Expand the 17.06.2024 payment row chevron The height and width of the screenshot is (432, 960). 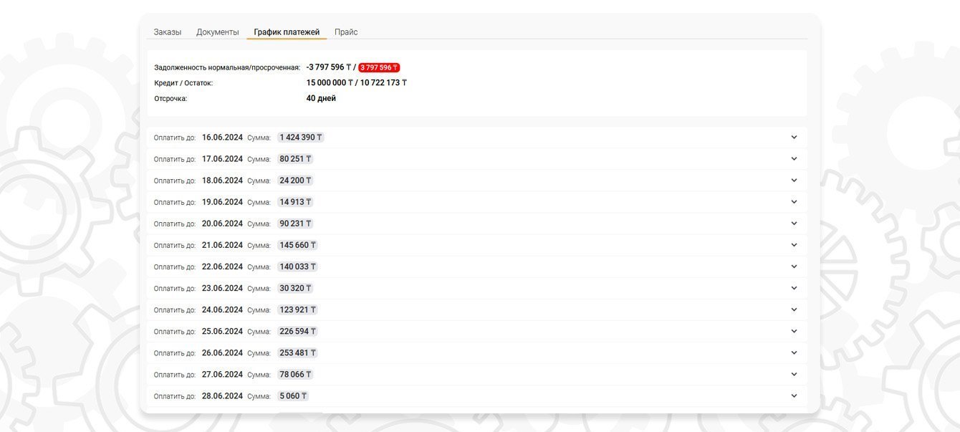point(794,158)
